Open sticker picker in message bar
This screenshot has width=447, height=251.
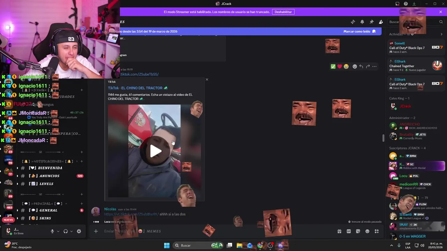tap(358, 231)
